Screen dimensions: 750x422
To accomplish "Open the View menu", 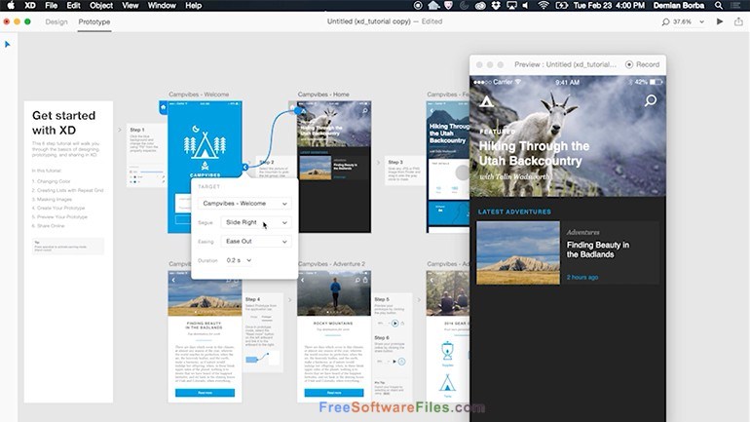I will pyautogui.click(x=130, y=5).
